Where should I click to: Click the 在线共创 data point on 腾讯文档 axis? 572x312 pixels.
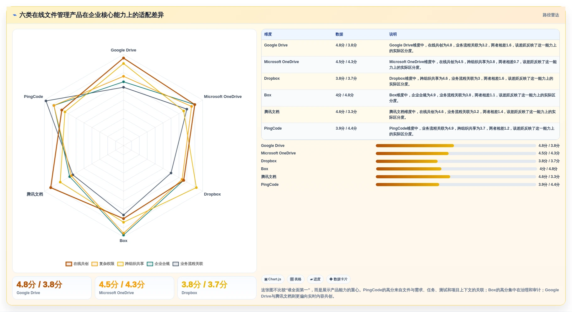(x=51, y=188)
